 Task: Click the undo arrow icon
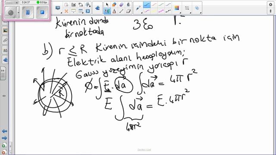pos(81,5)
